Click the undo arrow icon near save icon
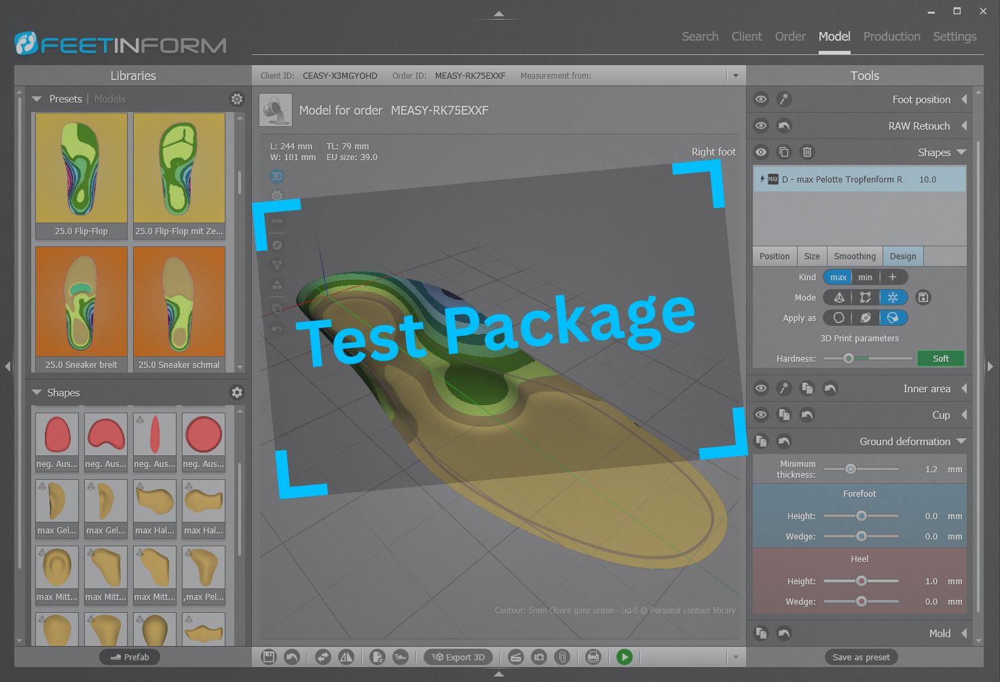Screen dimensions: 1000x682 (292, 657)
